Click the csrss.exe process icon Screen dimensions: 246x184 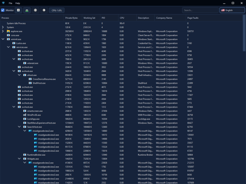click(x=8, y=35)
